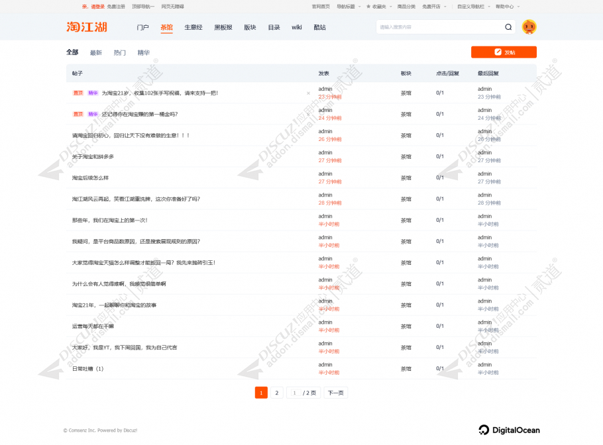The height and width of the screenshot is (445, 603).
Task: Open the 黑板报 navigation item
Action: point(223,27)
